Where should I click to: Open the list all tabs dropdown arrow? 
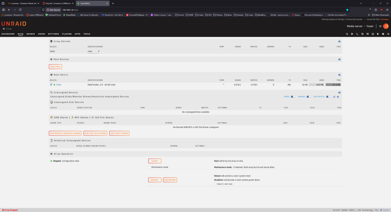tap(361, 3)
